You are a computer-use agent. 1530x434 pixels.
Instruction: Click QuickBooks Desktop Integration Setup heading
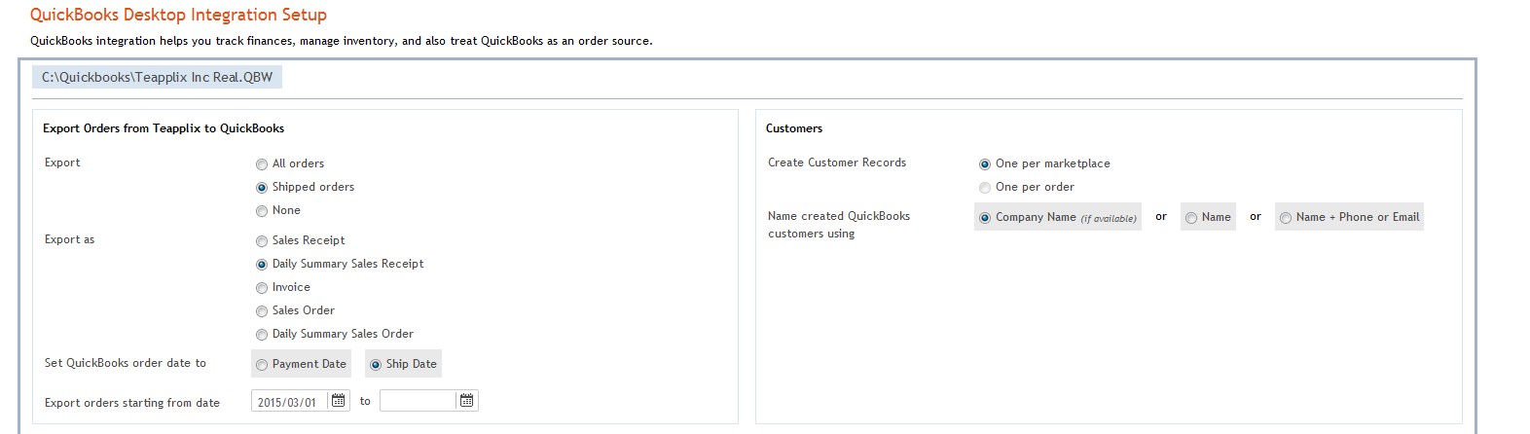178,15
